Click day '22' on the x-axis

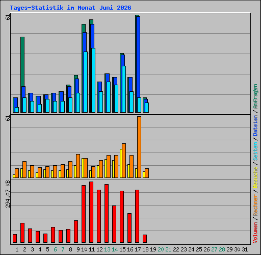tap(176, 249)
